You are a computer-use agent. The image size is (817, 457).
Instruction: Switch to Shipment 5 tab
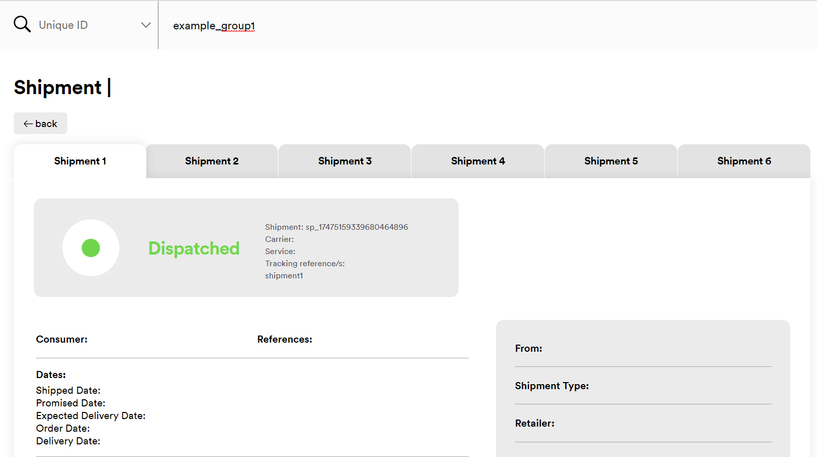pos(611,161)
